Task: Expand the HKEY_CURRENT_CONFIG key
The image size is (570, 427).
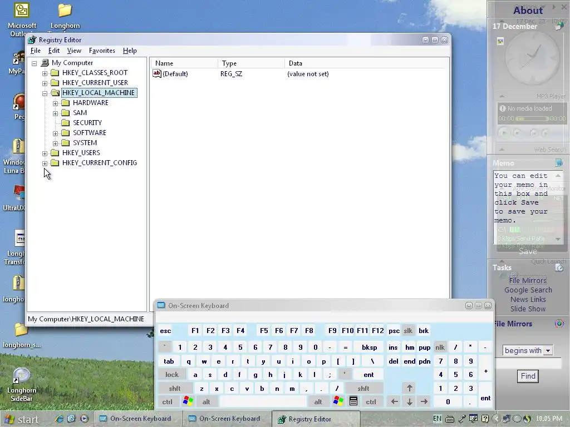Action: [45, 163]
